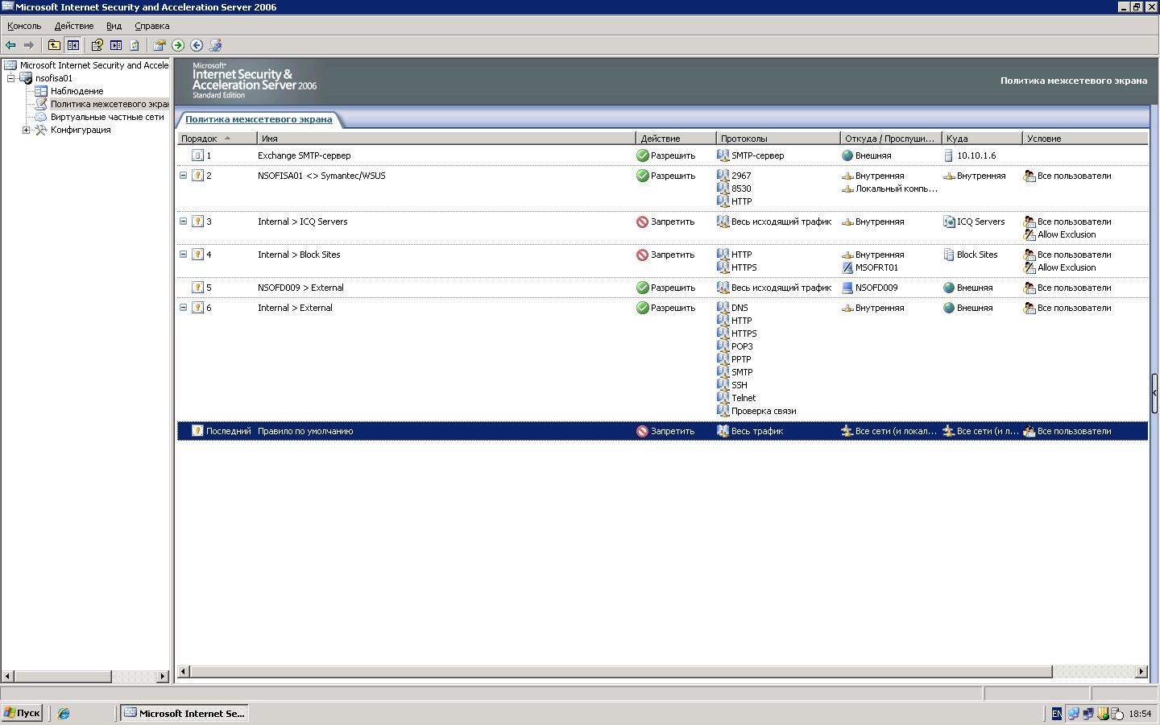Collapse the nsofisa01 server node
The height and width of the screenshot is (725, 1160).
(x=11, y=78)
